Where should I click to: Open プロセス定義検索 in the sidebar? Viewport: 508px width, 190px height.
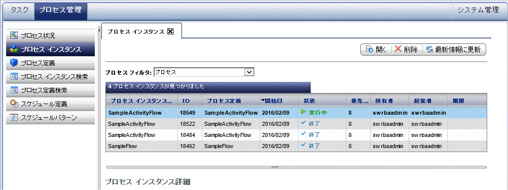51,90
